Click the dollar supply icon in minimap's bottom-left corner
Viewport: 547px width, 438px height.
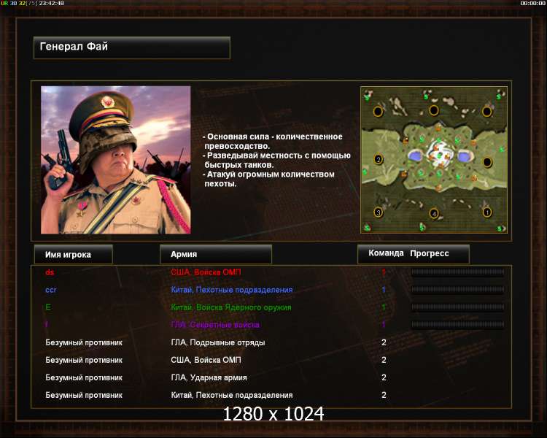point(367,228)
